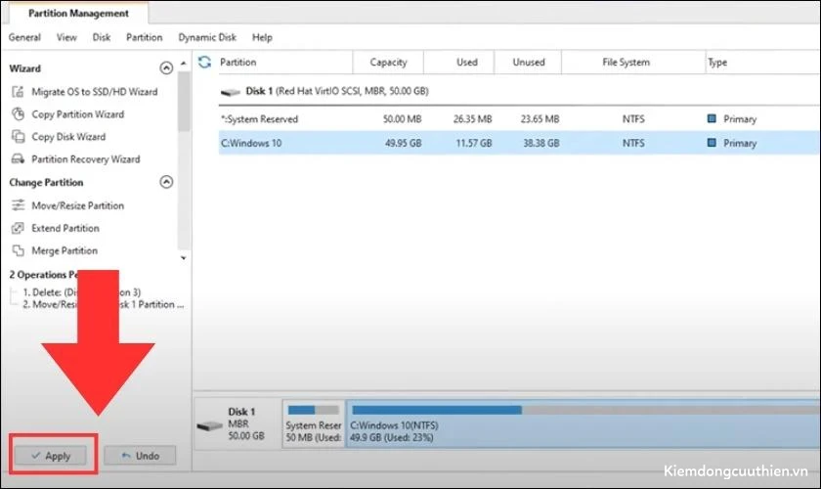The width and height of the screenshot is (821, 489).
Task: Open Migrate OS to SSD/HD Wizard
Action: [94, 92]
